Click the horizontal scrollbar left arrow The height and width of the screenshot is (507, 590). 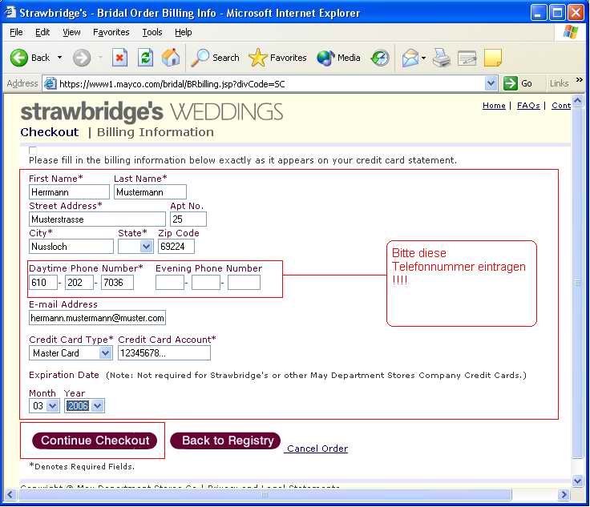[x=10, y=495]
